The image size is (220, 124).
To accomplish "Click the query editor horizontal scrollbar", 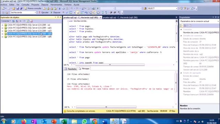I will [x=110, y=65].
